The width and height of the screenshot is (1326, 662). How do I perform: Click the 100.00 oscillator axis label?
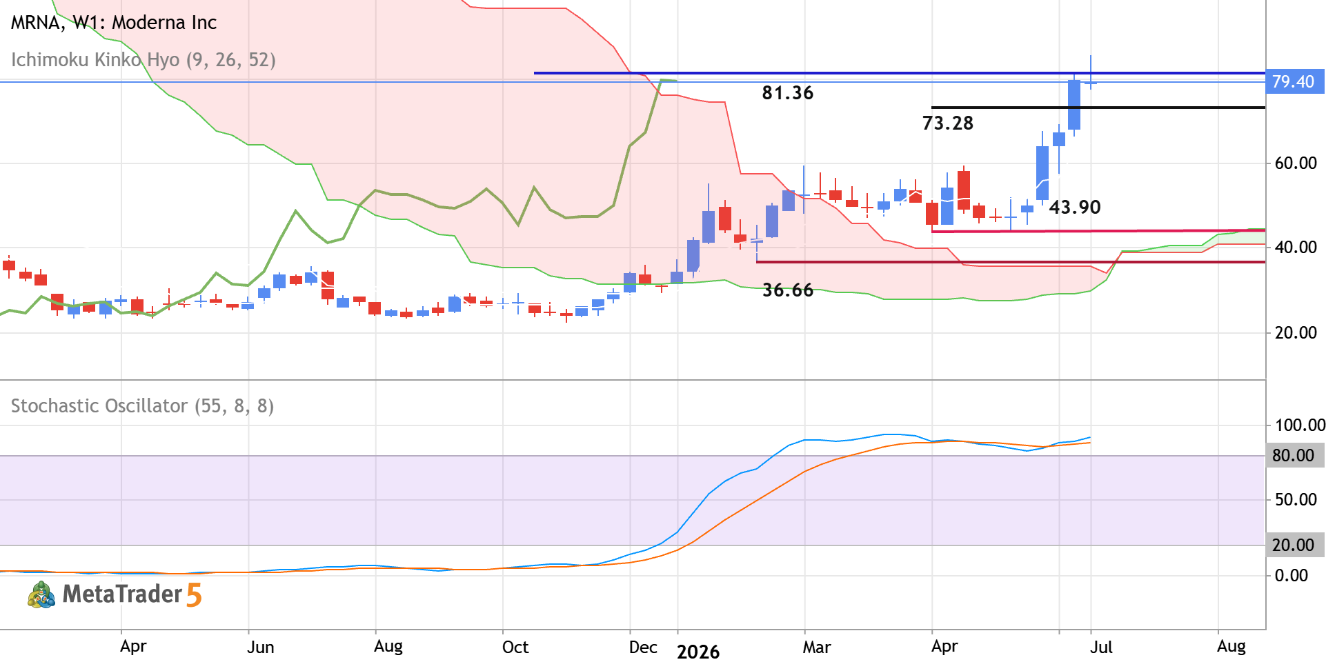[1300, 425]
